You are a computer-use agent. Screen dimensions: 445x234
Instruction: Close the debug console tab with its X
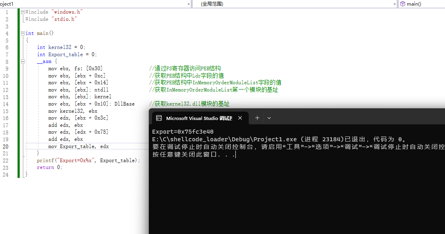(x=240, y=118)
